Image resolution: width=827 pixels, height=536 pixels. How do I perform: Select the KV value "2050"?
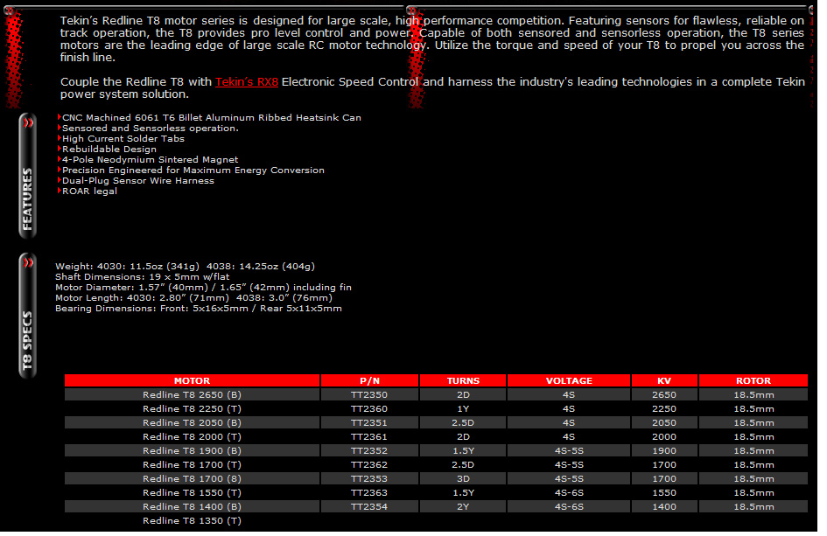pyautogui.click(x=664, y=422)
